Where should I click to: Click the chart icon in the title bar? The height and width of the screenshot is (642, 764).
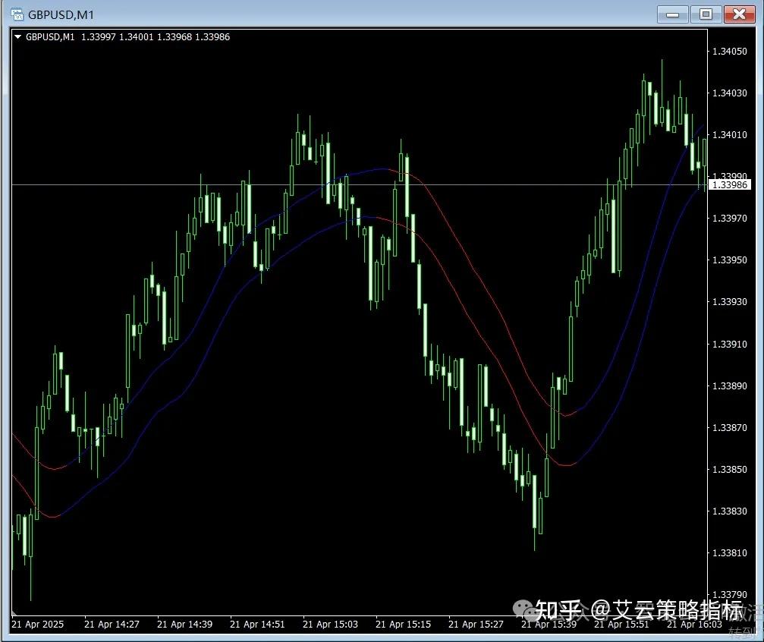coord(16,14)
